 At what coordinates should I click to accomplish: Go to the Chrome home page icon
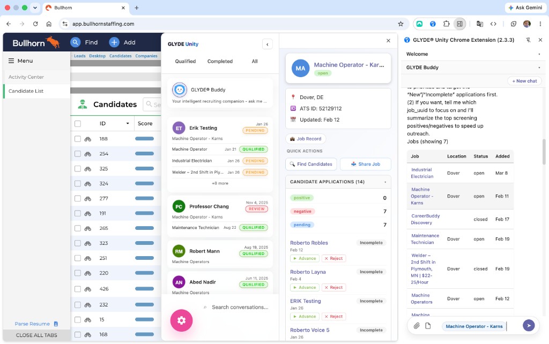[49, 24]
